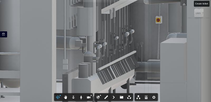Click the Create ticket button
Image resolution: width=211 pixels, height=102 pixels.
(202, 4)
